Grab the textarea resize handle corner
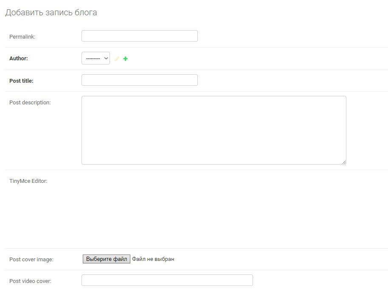Viewport: 388px width, 291px height. pyautogui.click(x=344, y=162)
